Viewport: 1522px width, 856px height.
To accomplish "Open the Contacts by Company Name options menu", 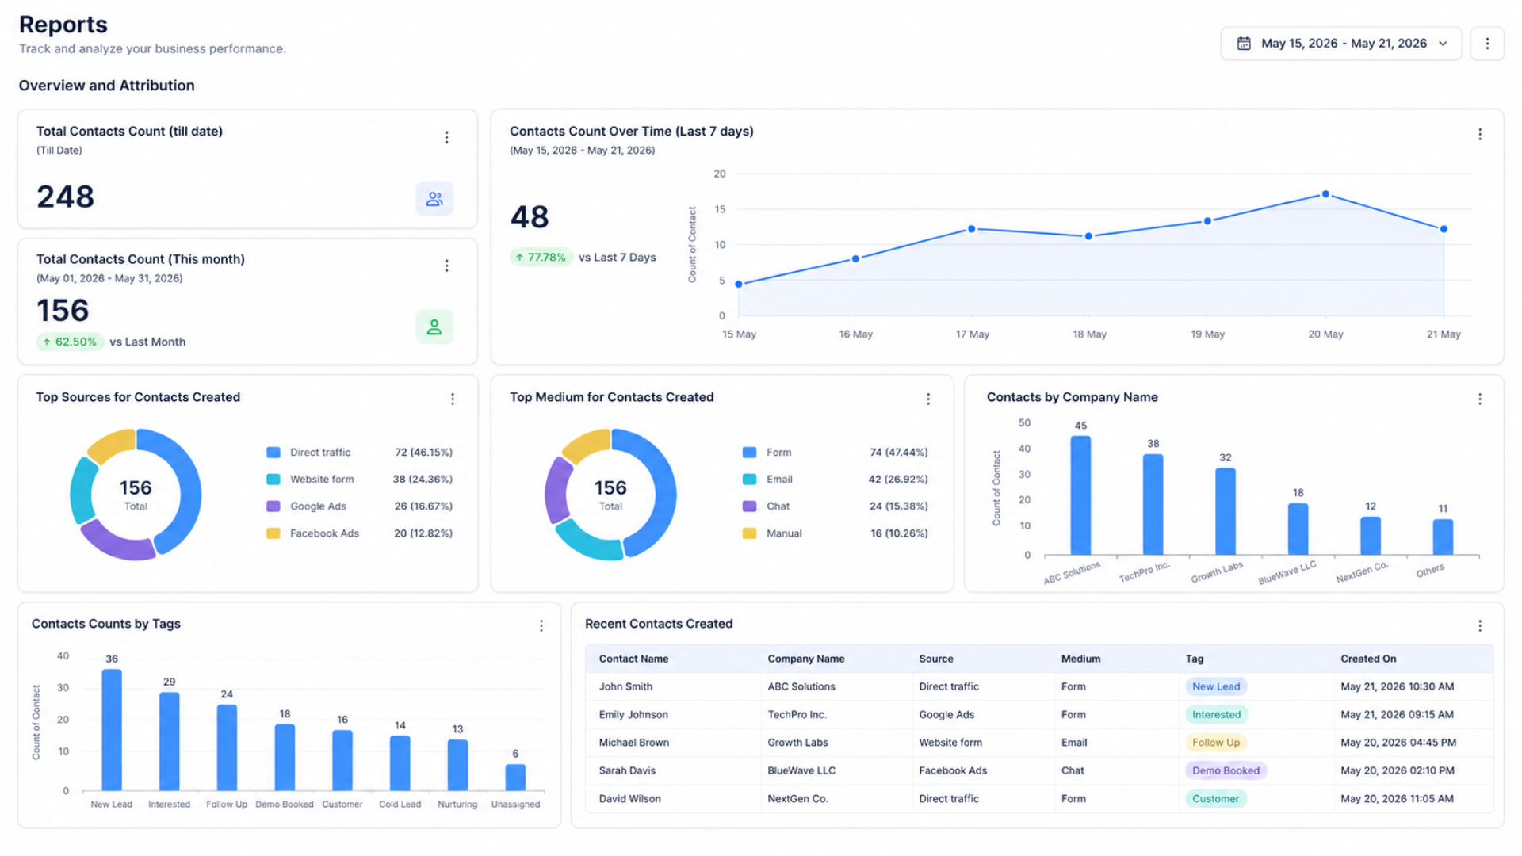I will pos(1479,399).
